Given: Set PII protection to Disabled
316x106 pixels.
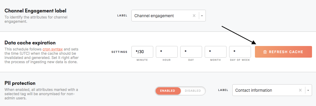Looking at the screenshot, I should tap(193, 91).
